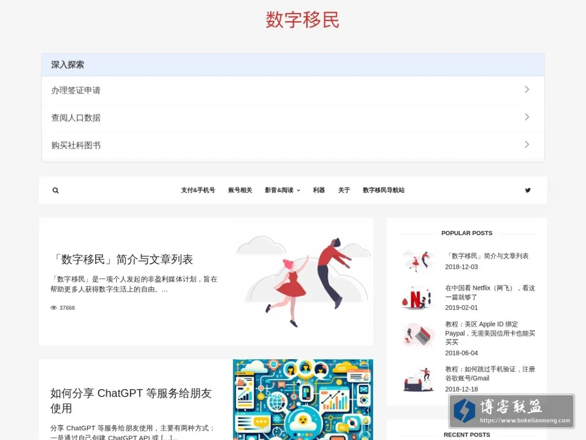Open popular post thumbnail with dancing couple
The image size is (586, 440).
(419, 261)
